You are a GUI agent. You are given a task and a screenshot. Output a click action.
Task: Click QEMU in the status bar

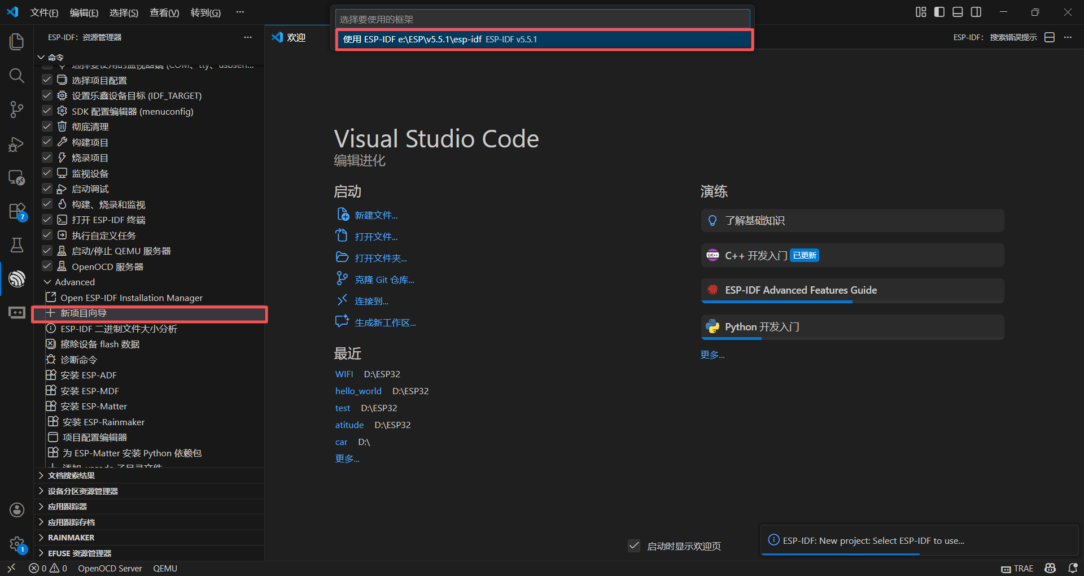(165, 568)
